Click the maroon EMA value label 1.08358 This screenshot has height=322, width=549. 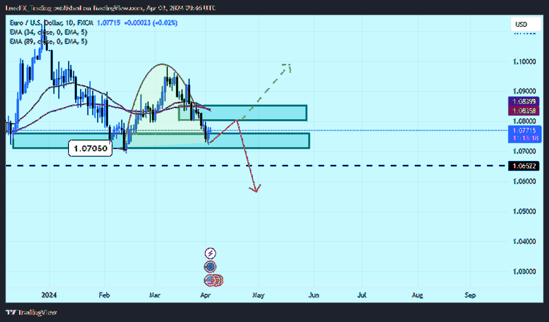click(x=524, y=111)
